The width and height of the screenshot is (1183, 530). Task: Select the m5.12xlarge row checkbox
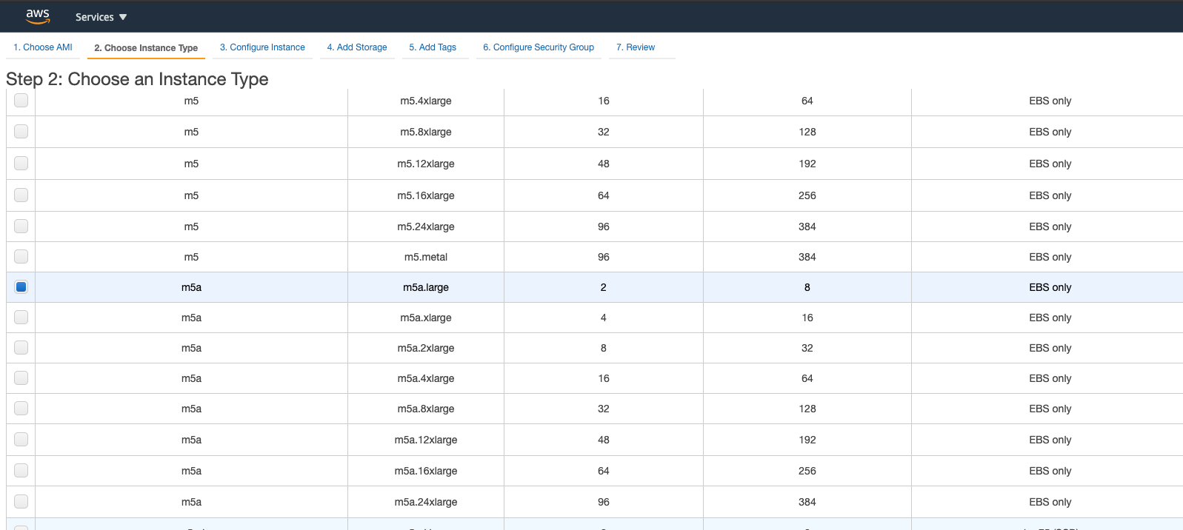[21, 163]
